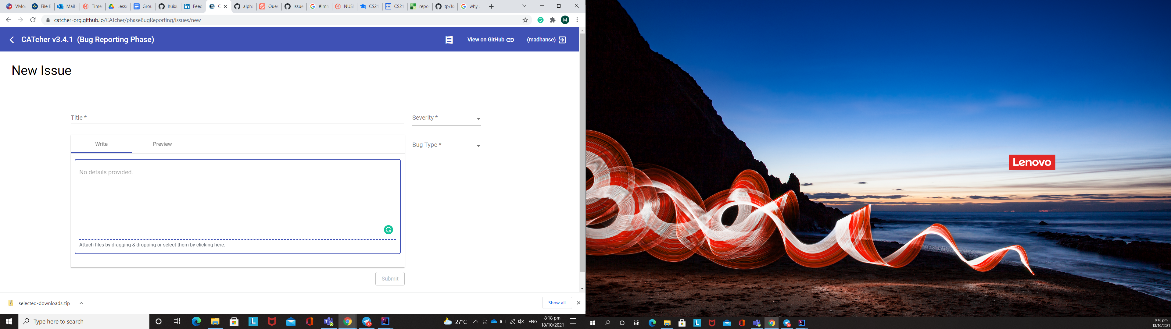Log out via madhanse button
Screen dimensions: 1171x329
[x=546, y=40]
